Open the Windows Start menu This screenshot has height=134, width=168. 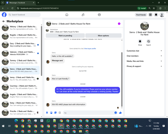(3, 126)
